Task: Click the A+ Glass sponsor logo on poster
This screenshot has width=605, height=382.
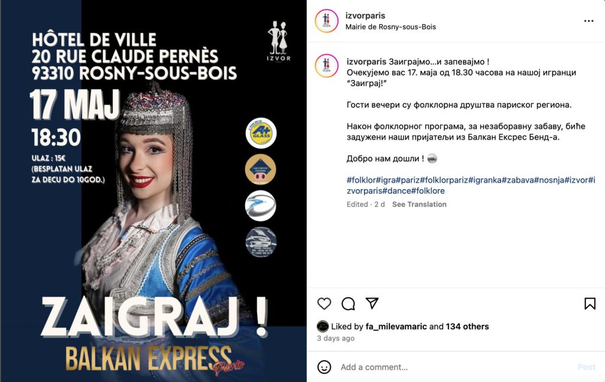Action: pyautogui.click(x=261, y=133)
